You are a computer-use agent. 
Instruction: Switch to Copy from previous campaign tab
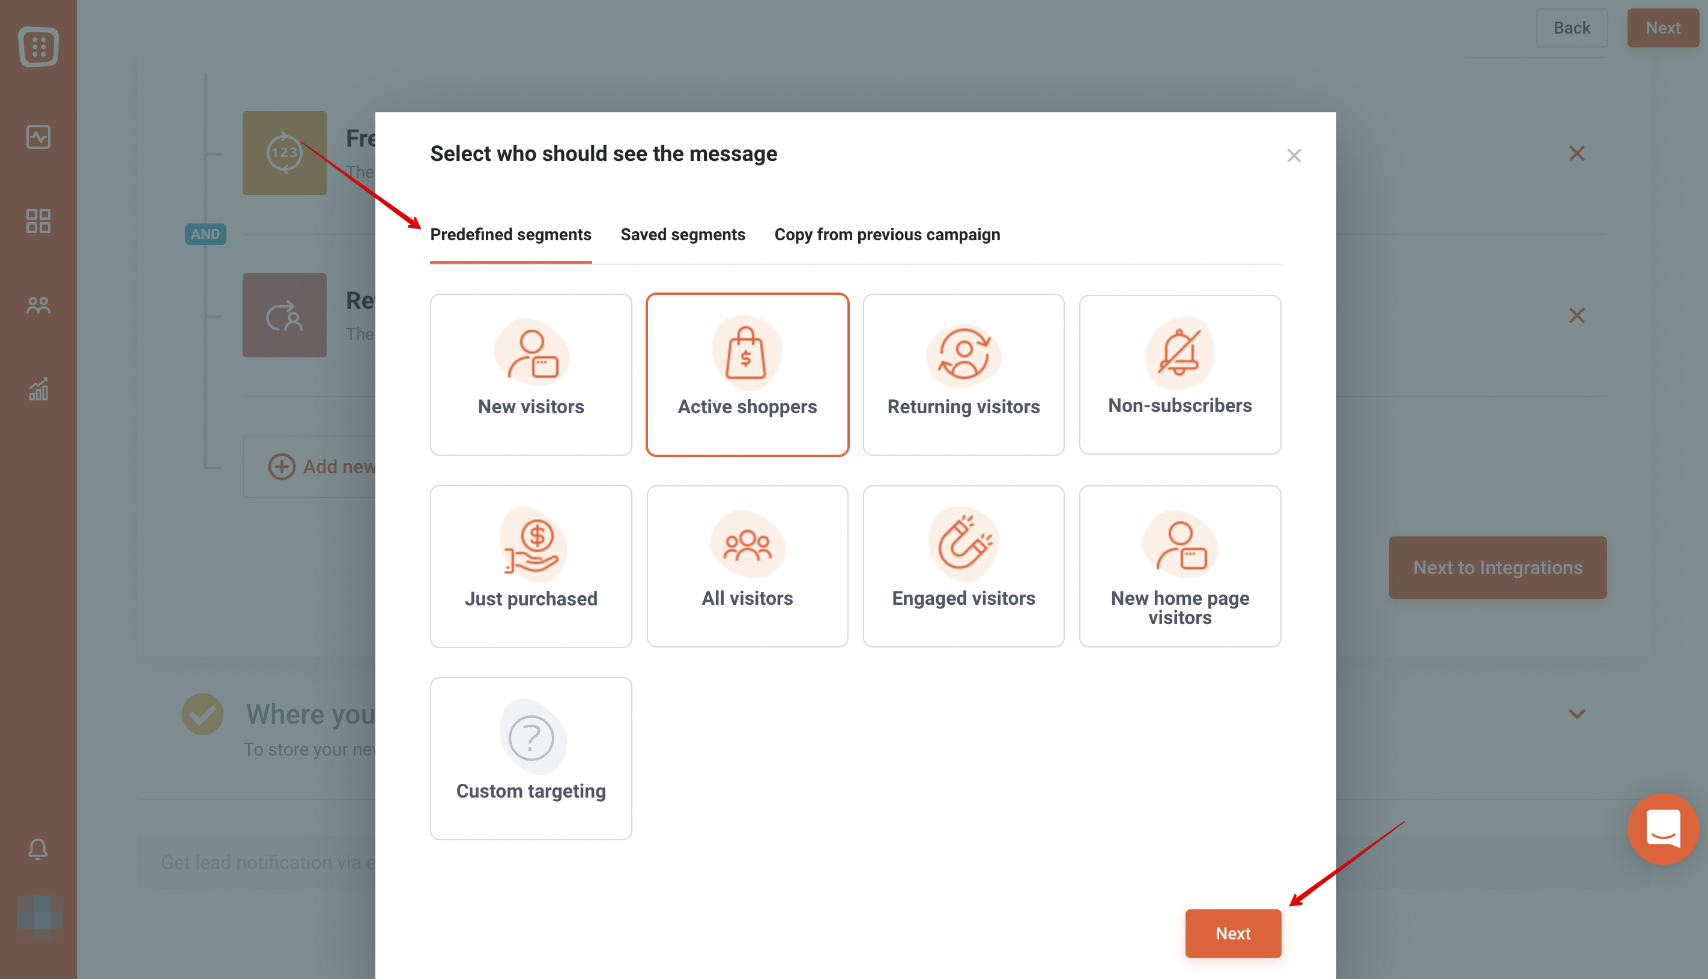pos(886,235)
